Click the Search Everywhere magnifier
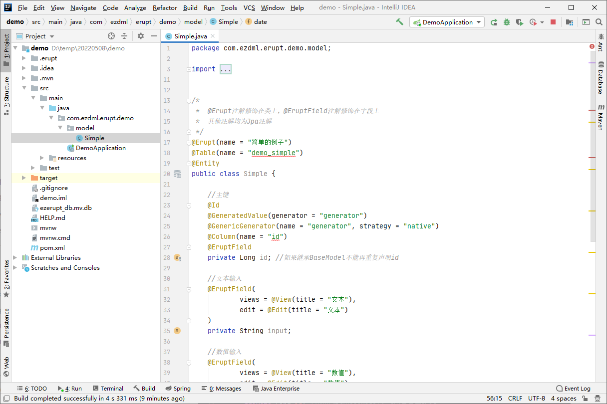Viewport: 607px width, 404px height. point(599,22)
